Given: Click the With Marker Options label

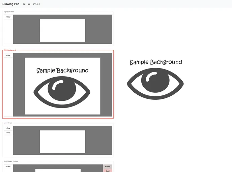Looking at the screenshot, I should (x=11, y=161).
